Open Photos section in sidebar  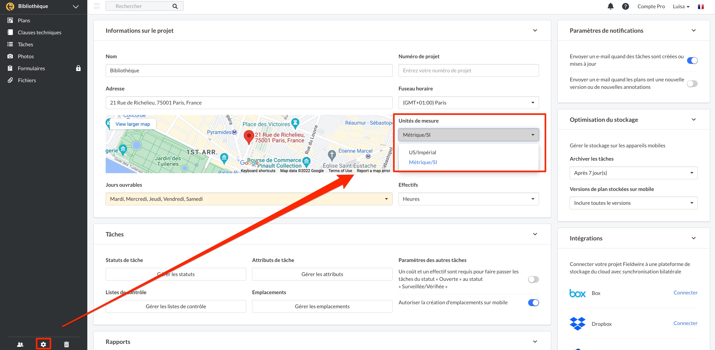(26, 56)
